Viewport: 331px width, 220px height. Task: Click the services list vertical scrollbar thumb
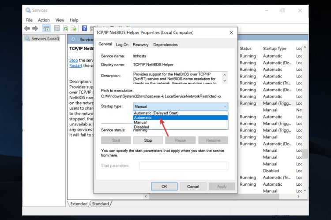point(305,154)
